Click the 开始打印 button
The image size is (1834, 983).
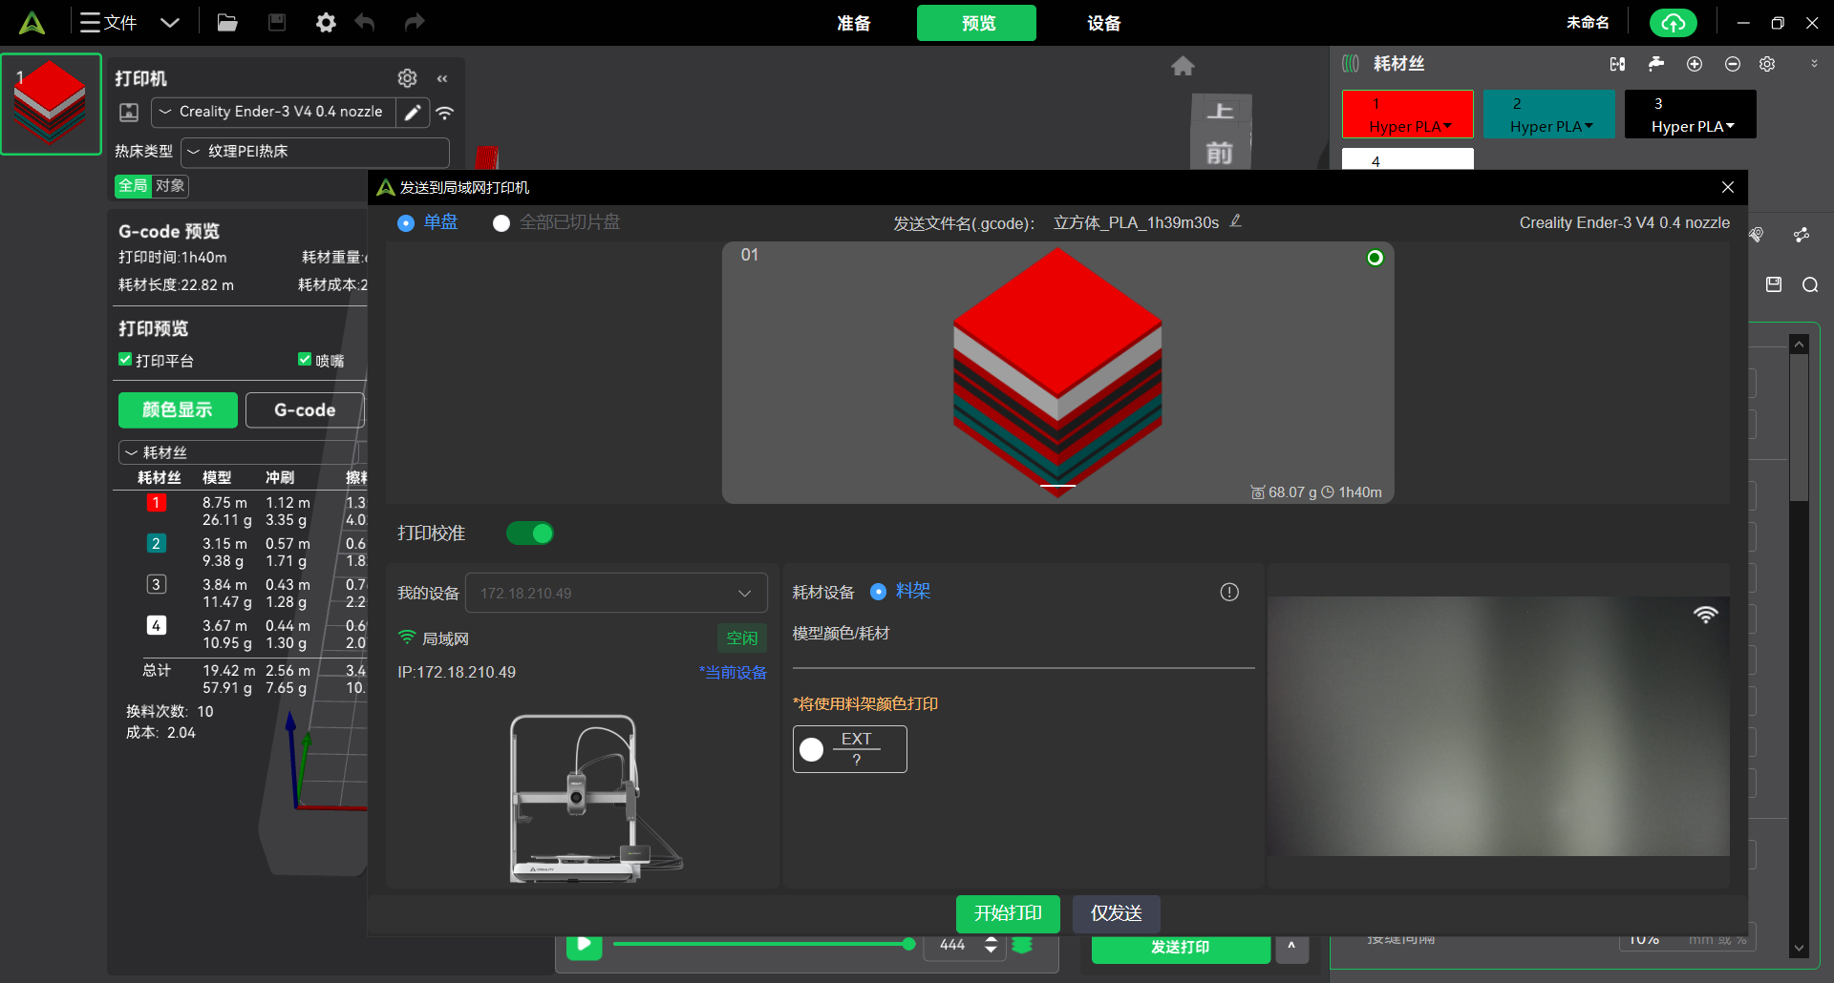1008,913
